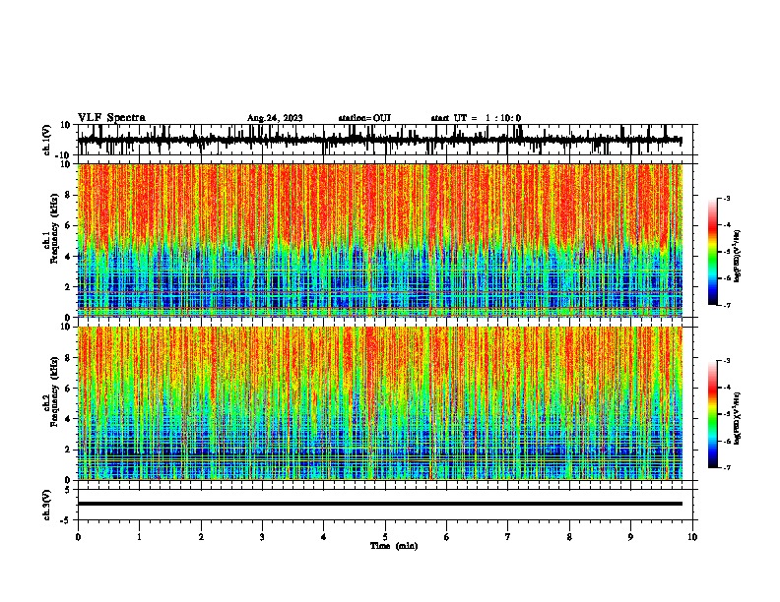Click the ch.2 "Frequency (kHz)" axis label

pyautogui.click(x=55, y=391)
